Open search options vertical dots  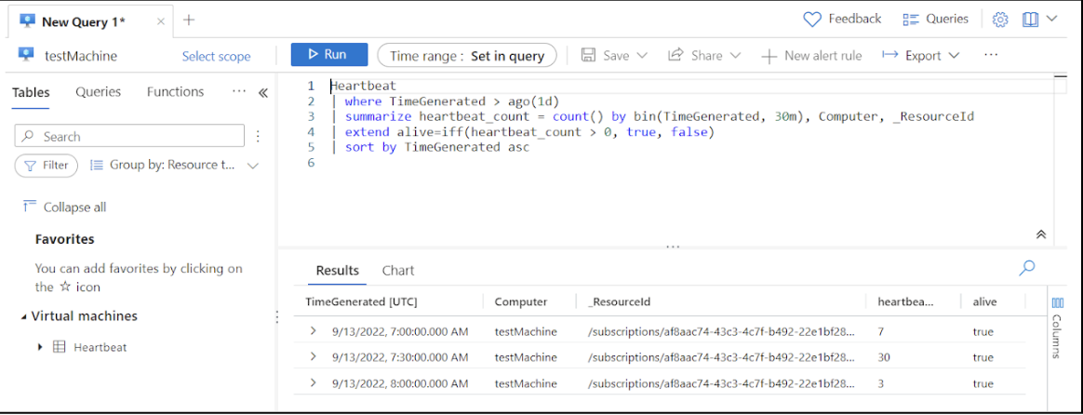tap(258, 136)
